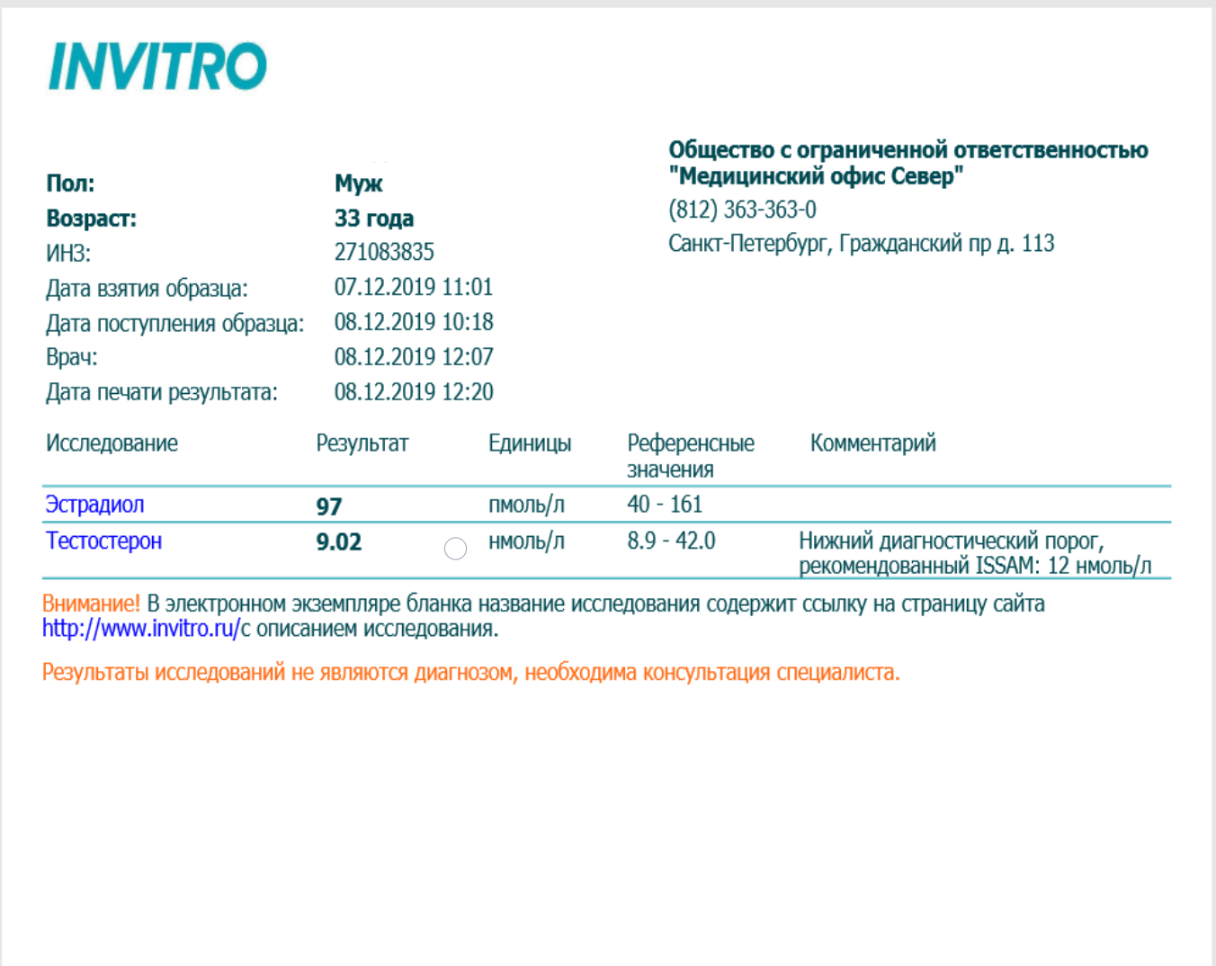
Task: Click the Референсные значения column header
Action: [x=690, y=456]
